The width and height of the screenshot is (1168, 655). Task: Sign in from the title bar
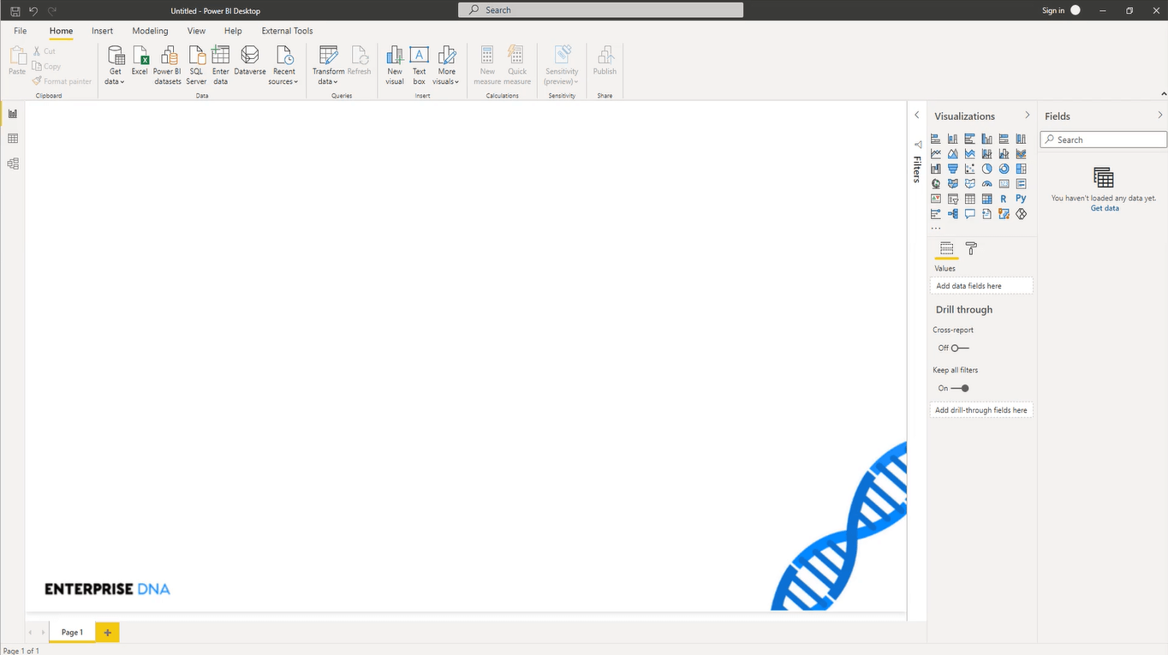tap(1053, 10)
